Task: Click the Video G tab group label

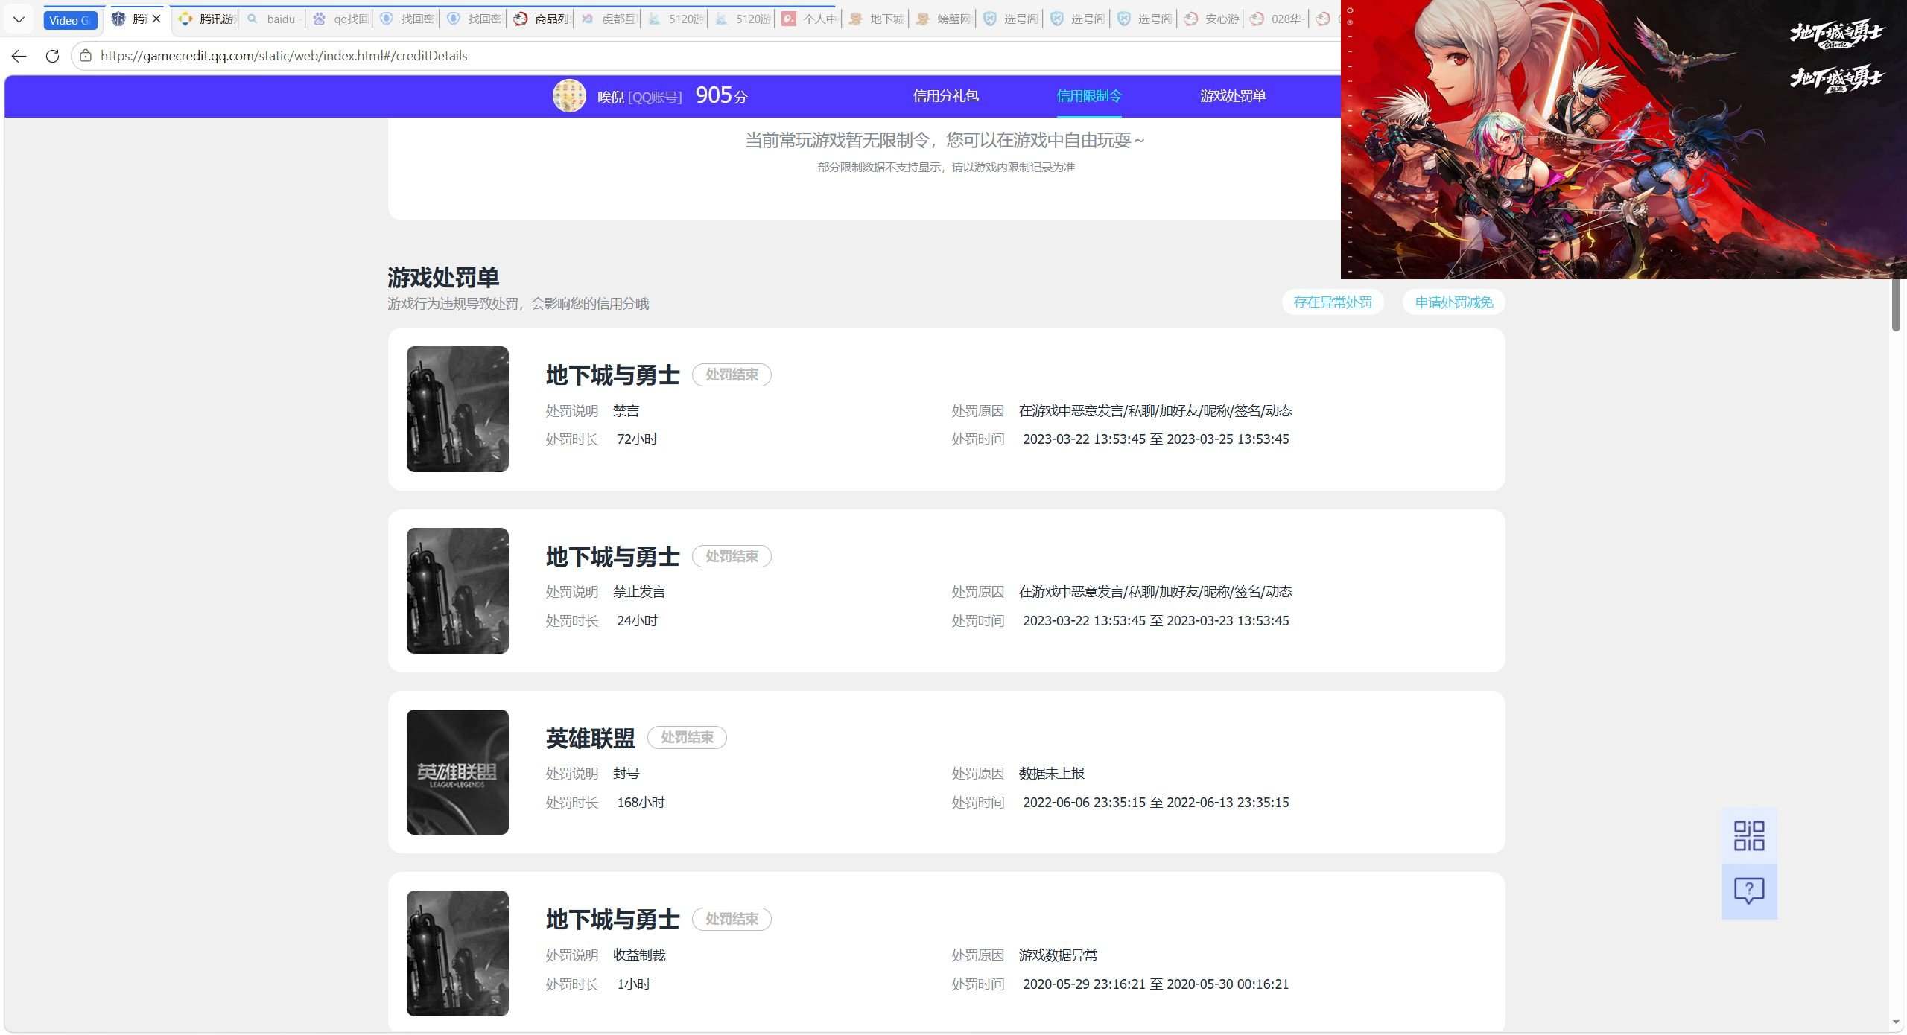Action: [69, 20]
